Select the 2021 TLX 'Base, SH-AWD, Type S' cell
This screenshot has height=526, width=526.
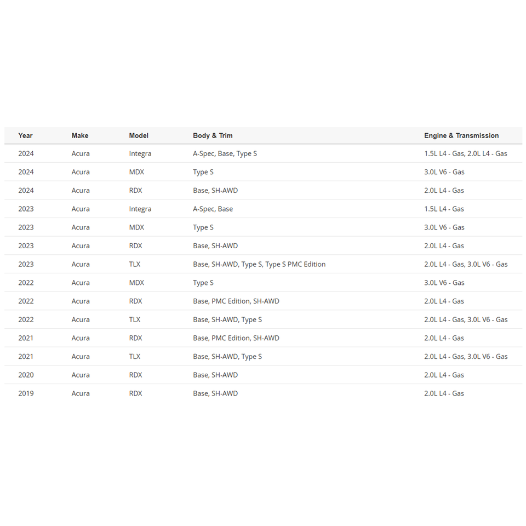click(227, 357)
